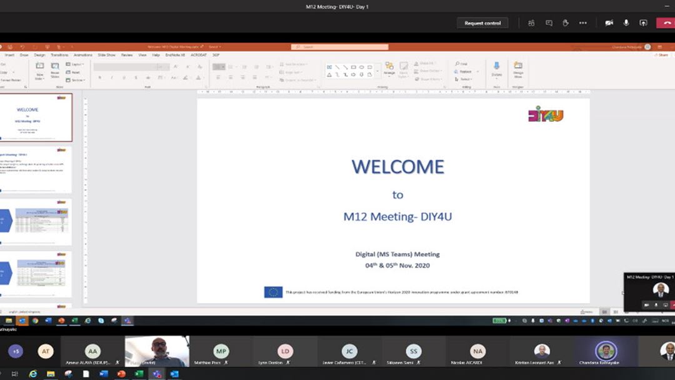
Task: Raise your hand in the meeting
Action: pyautogui.click(x=566, y=23)
